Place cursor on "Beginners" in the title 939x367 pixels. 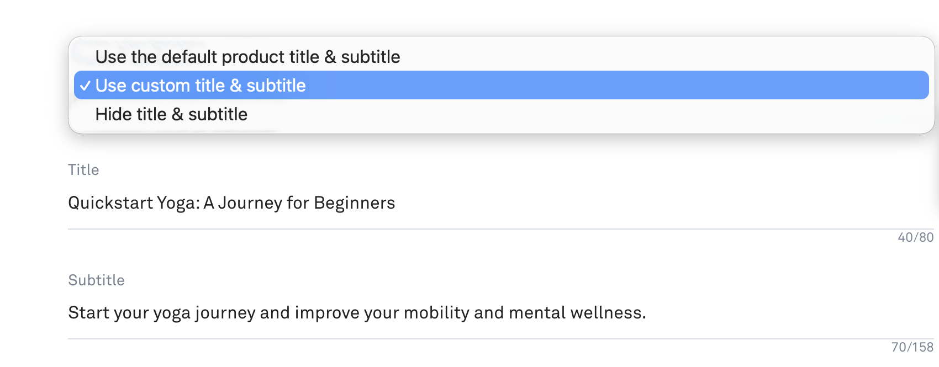coord(354,203)
